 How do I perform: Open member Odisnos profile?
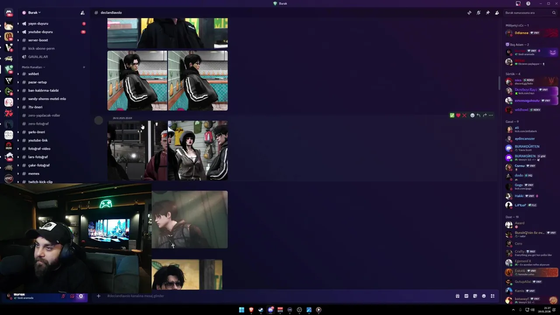point(532,33)
